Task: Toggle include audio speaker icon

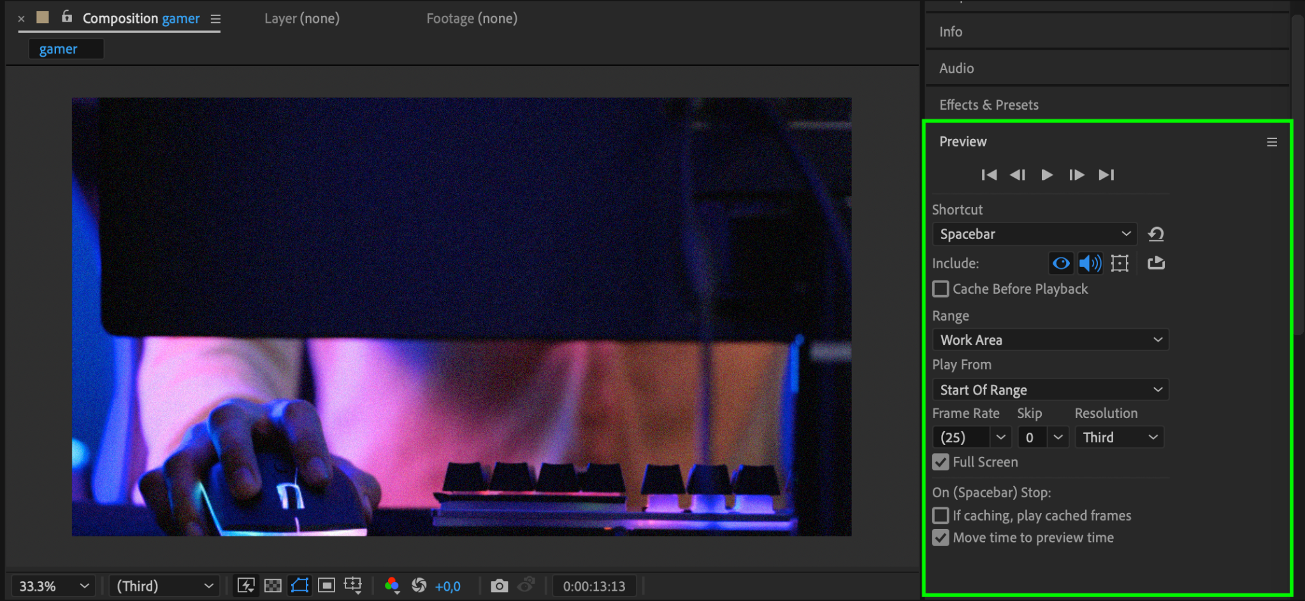Action: pyautogui.click(x=1090, y=263)
